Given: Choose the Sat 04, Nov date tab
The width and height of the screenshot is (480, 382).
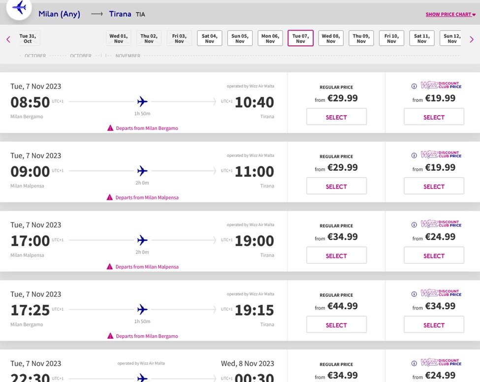Looking at the screenshot, I should click(210, 38).
